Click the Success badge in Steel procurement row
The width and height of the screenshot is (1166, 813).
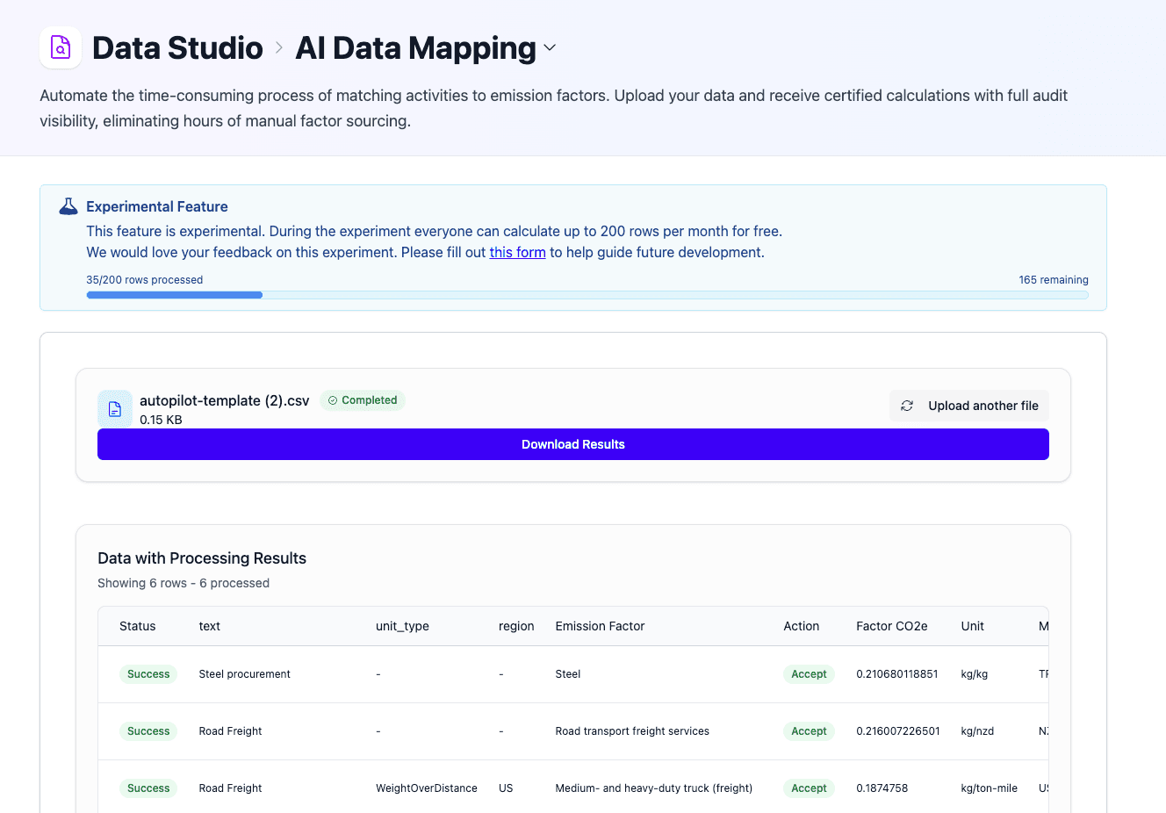tap(148, 674)
